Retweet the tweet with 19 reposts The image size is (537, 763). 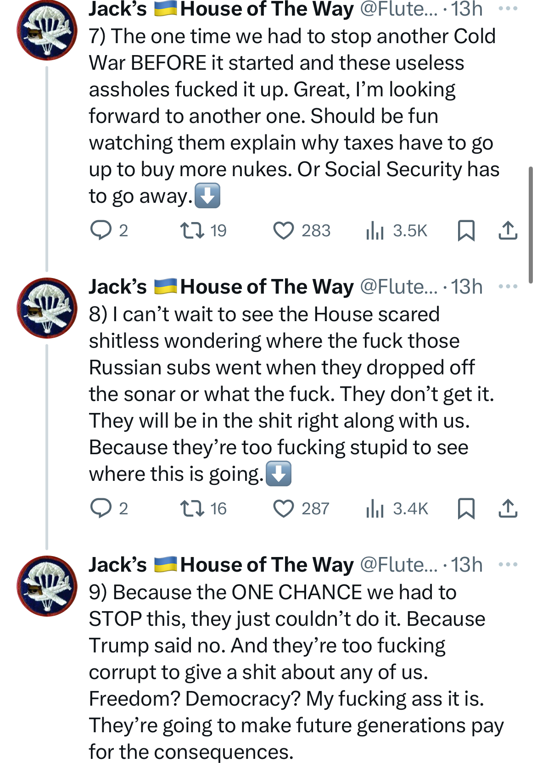tap(192, 230)
